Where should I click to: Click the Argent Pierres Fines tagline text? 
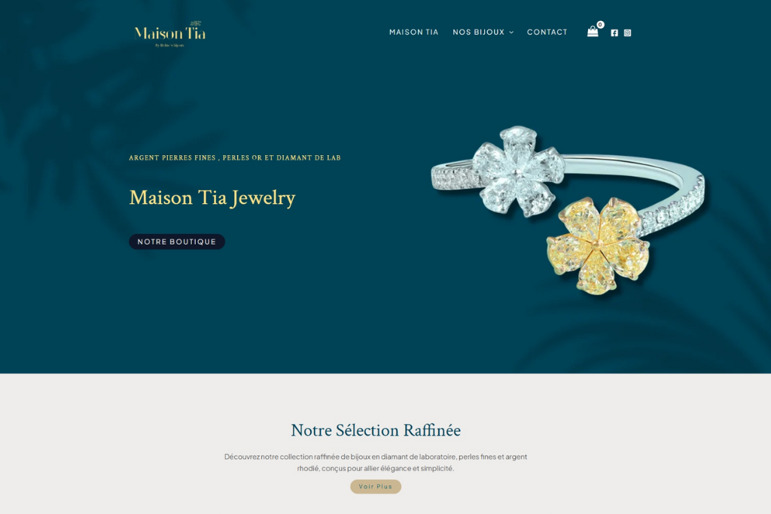pos(235,158)
